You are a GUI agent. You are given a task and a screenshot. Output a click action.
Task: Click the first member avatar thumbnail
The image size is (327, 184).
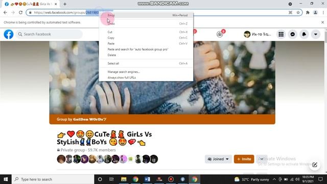[x=61, y=159]
